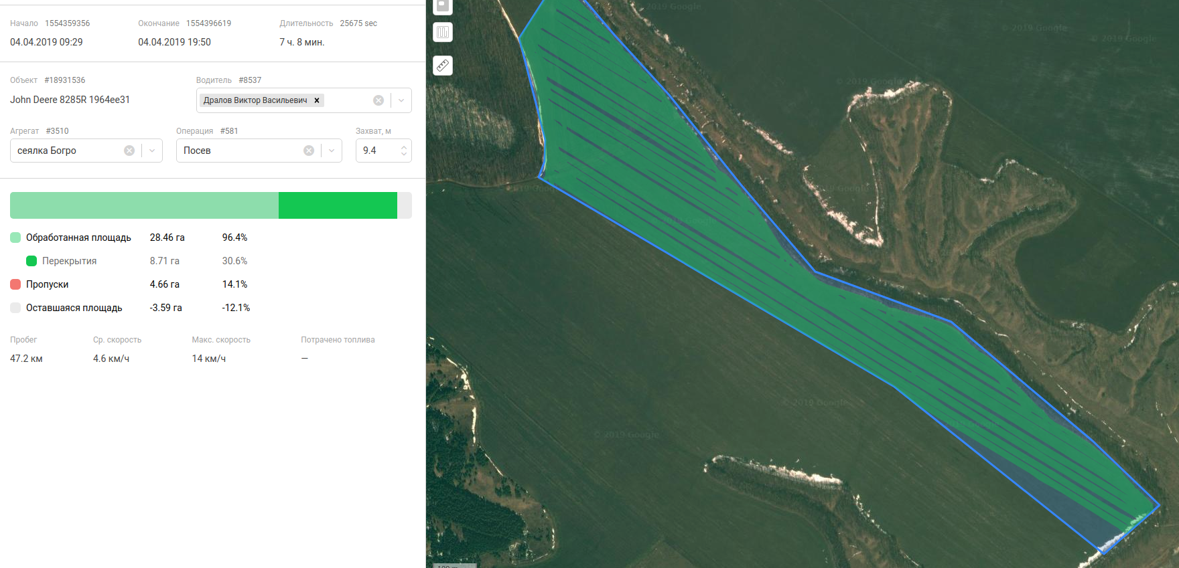Click the Обработанная площадь legend swatch
Image resolution: width=1179 pixels, height=568 pixels.
[x=15, y=238]
